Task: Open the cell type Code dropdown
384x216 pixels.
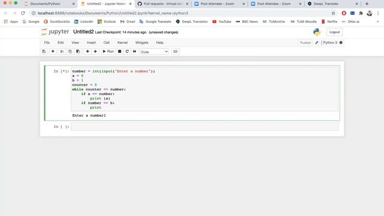Action: coord(154,52)
